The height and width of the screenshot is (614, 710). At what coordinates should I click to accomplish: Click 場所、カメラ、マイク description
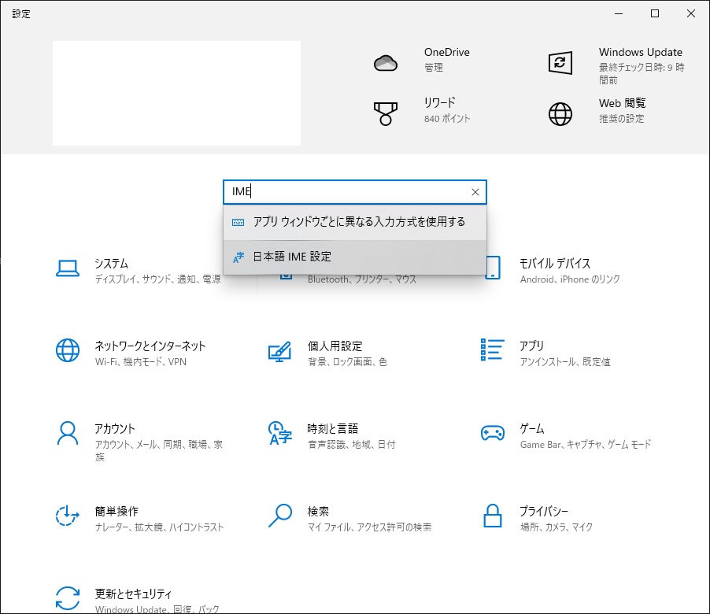[x=556, y=527]
